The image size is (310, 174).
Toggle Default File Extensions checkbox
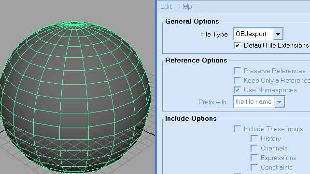click(x=237, y=46)
